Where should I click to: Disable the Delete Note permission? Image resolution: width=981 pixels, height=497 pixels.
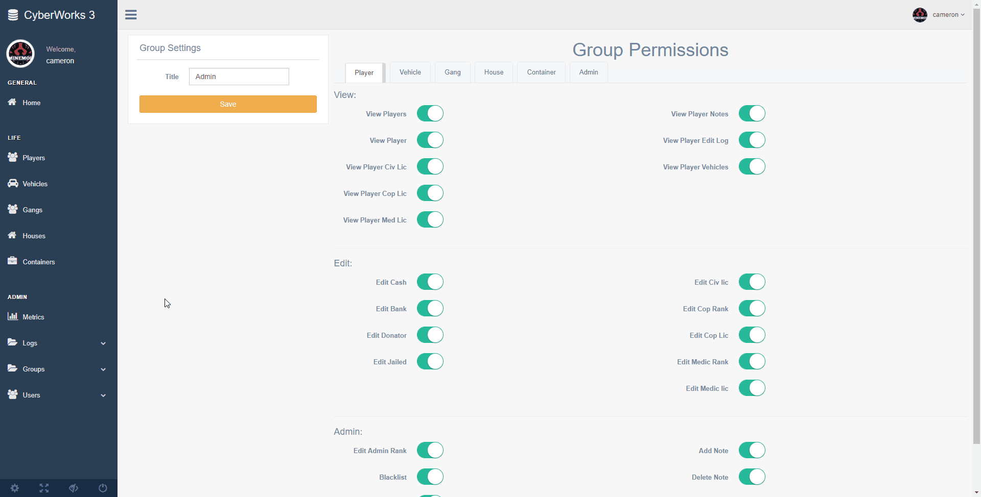(x=752, y=477)
